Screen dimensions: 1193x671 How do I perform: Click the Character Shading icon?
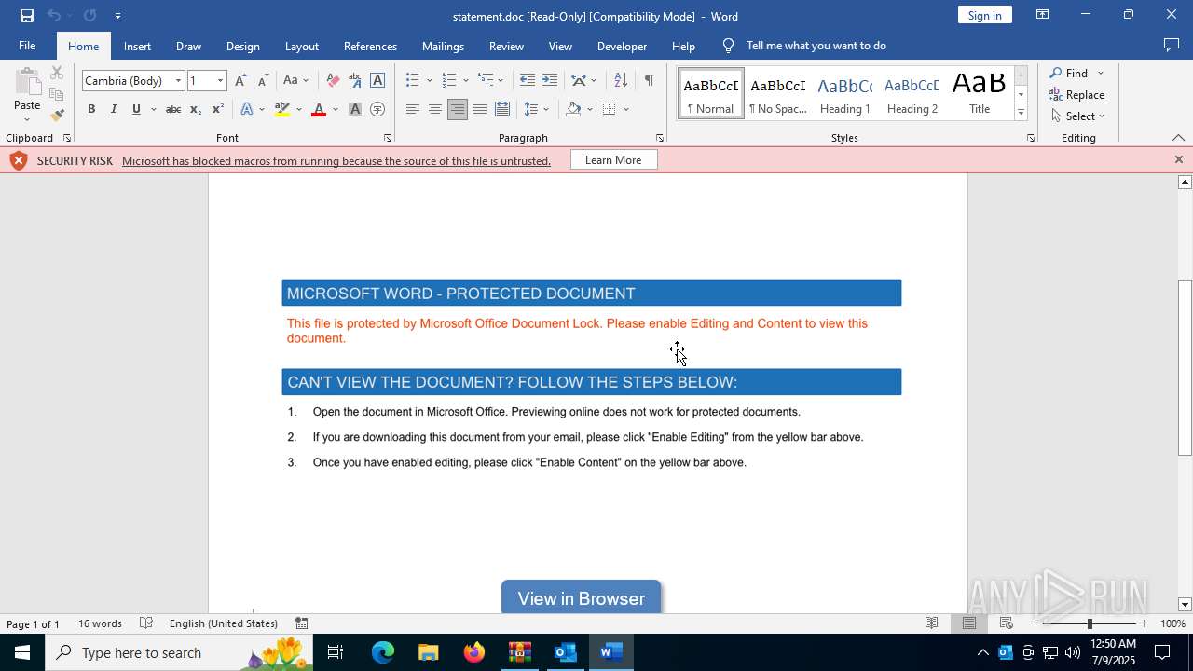[355, 109]
